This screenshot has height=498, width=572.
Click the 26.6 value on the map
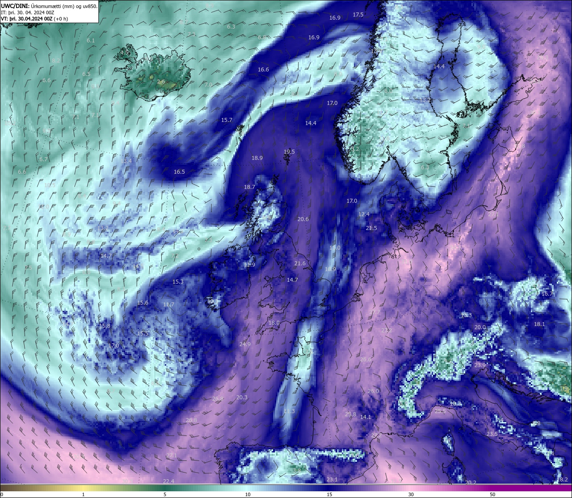click(x=366, y=360)
